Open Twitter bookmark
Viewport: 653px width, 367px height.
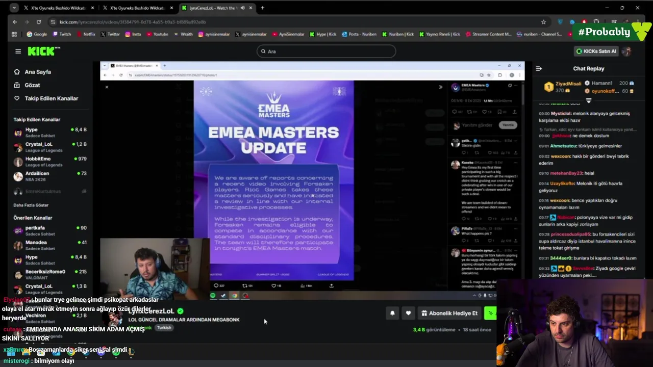(110, 34)
